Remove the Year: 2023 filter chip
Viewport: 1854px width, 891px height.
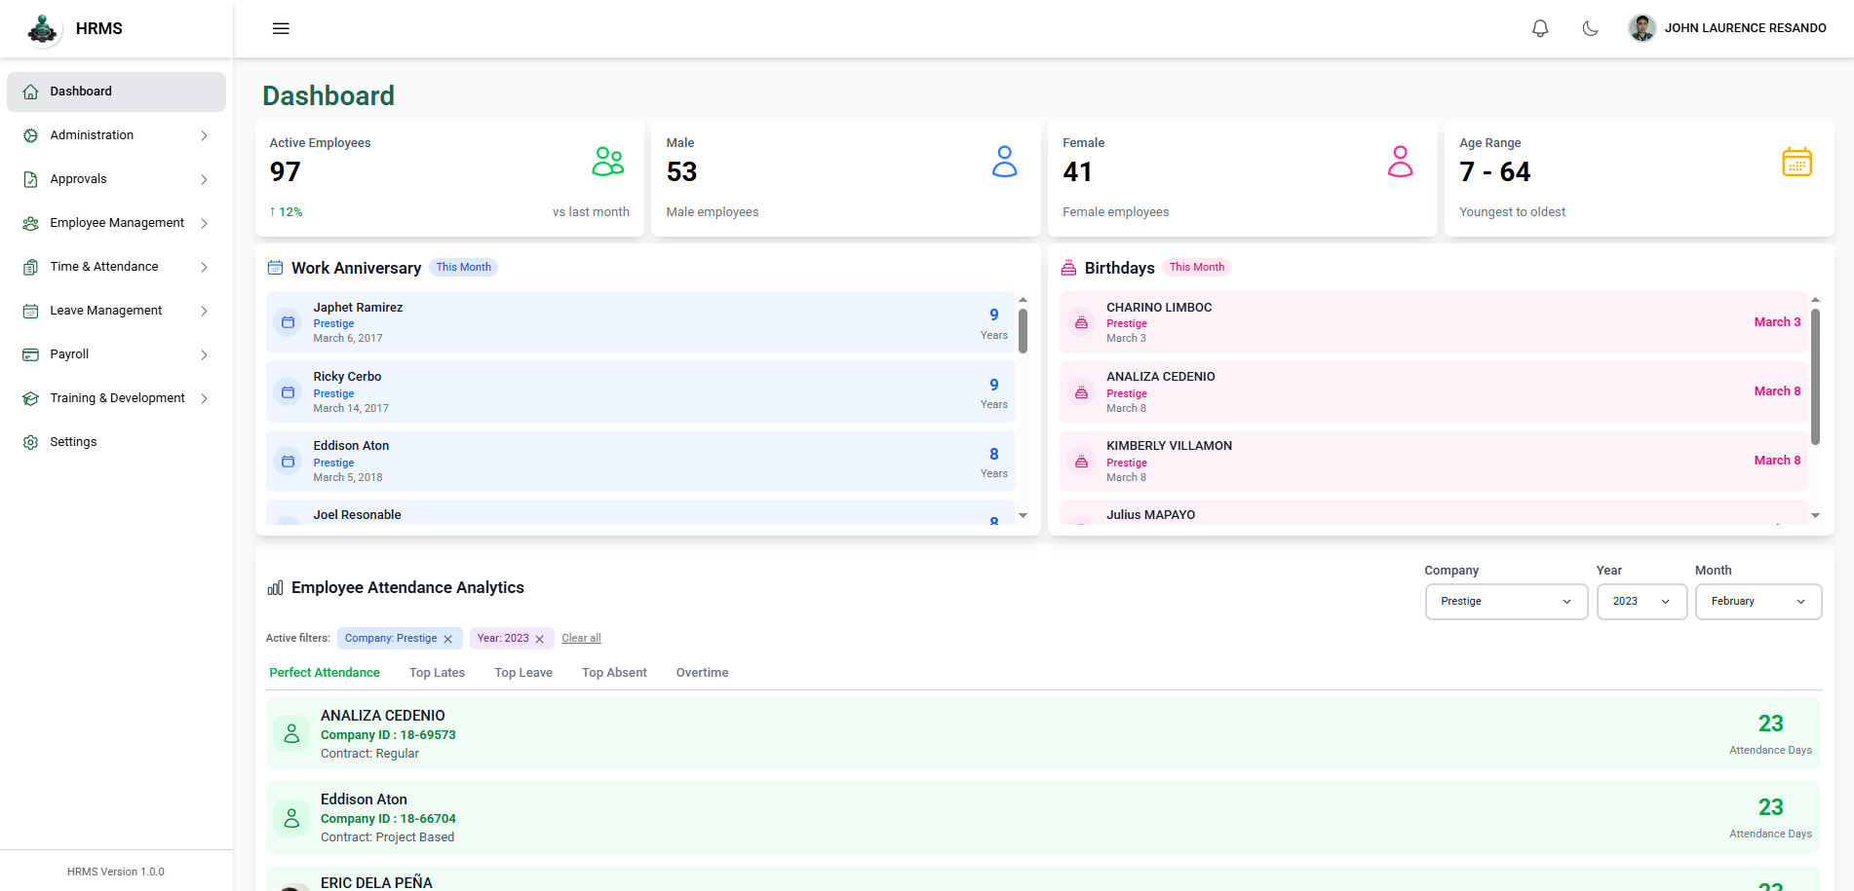540,639
